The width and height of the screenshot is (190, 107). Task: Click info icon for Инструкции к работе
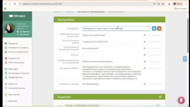(145, 68)
